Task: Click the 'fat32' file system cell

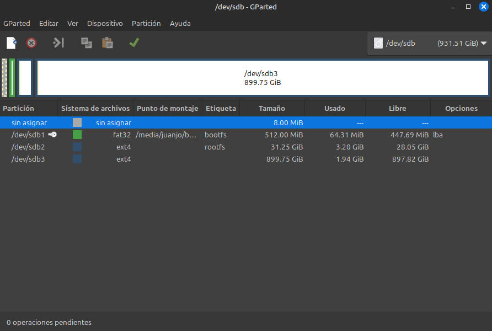Action: 122,135
